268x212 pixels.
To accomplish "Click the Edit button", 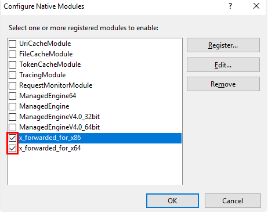I will point(223,64).
